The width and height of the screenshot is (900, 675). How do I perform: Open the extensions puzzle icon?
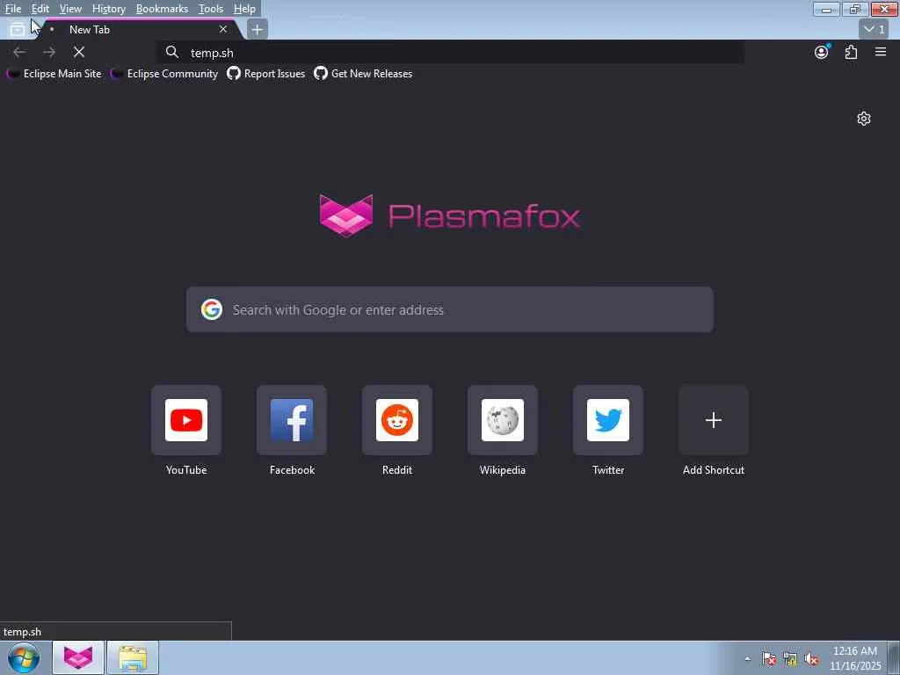(x=851, y=52)
